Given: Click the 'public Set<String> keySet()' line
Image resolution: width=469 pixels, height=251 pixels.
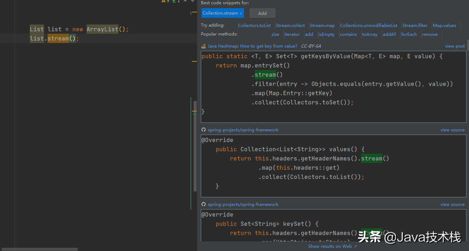Looking at the screenshot, I should coord(267,224).
